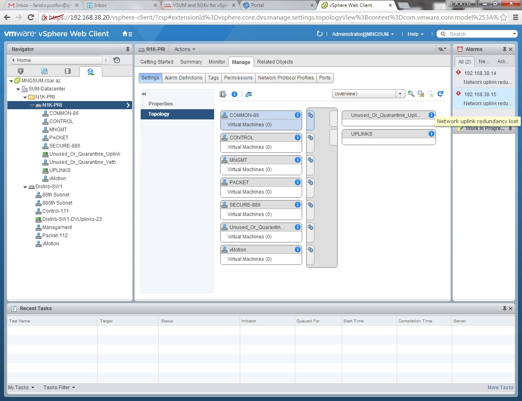Screen dimensions: 522x401
Task: Select Distrib-SW1-DVUplinks-23 in the tree
Action: (72, 219)
